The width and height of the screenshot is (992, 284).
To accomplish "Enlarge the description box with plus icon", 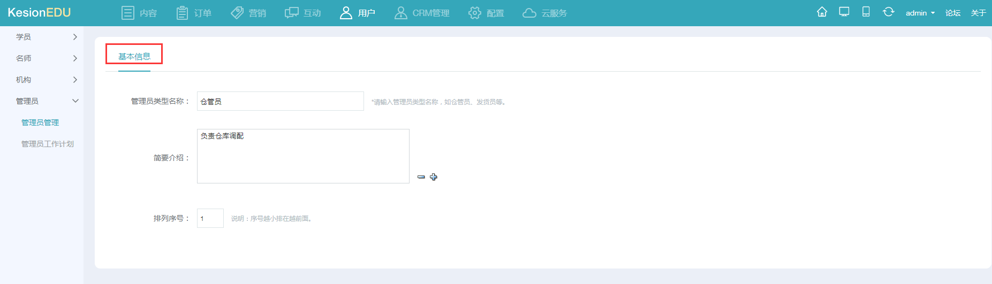I will (x=434, y=177).
